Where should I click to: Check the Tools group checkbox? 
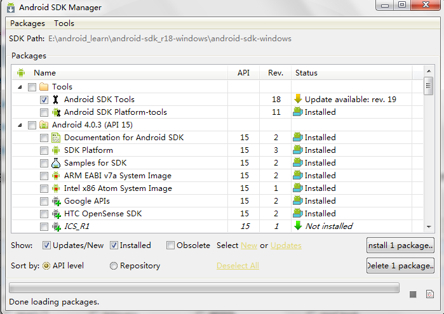coord(32,87)
